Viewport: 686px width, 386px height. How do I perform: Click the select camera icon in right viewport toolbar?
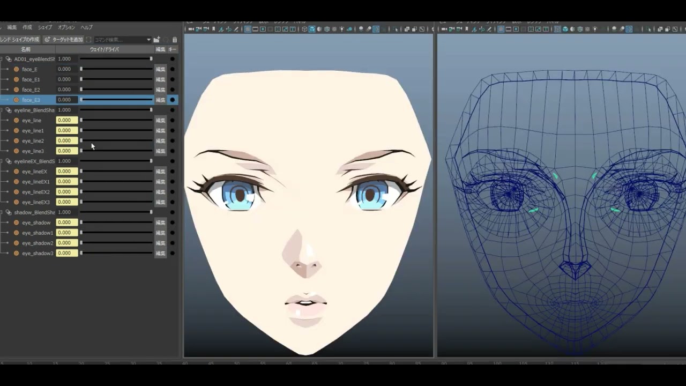coord(444,29)
